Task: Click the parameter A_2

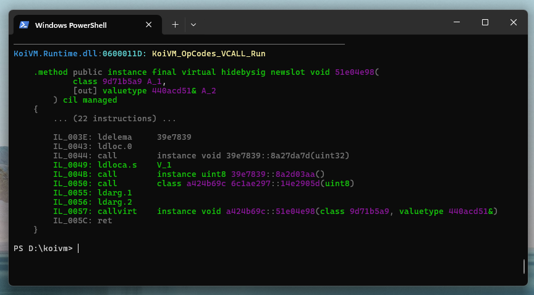Action: click(209, 91)
